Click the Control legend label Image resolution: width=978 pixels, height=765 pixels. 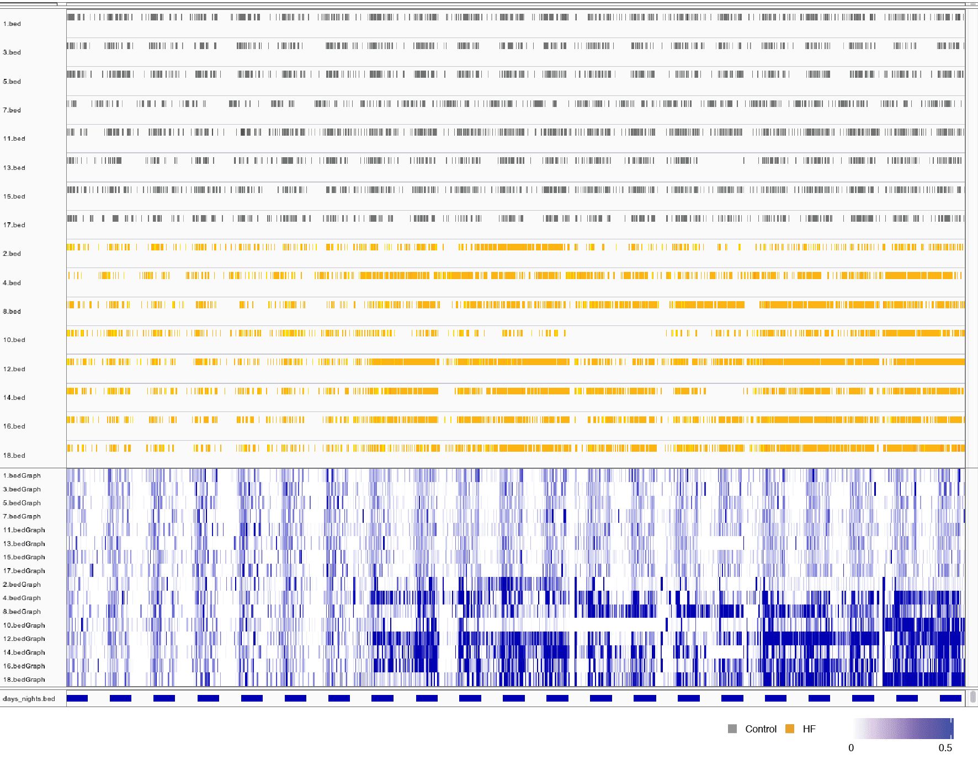tap(761, 729)
